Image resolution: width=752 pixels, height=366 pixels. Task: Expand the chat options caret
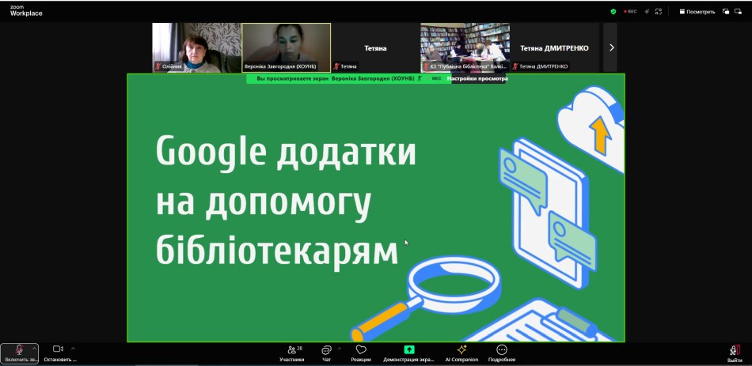[x=340, y=348]
